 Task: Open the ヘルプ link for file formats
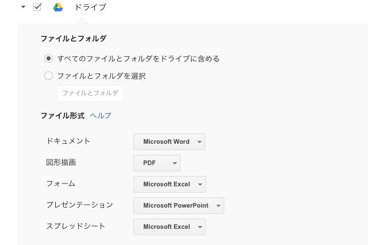[x=101, y=116]
